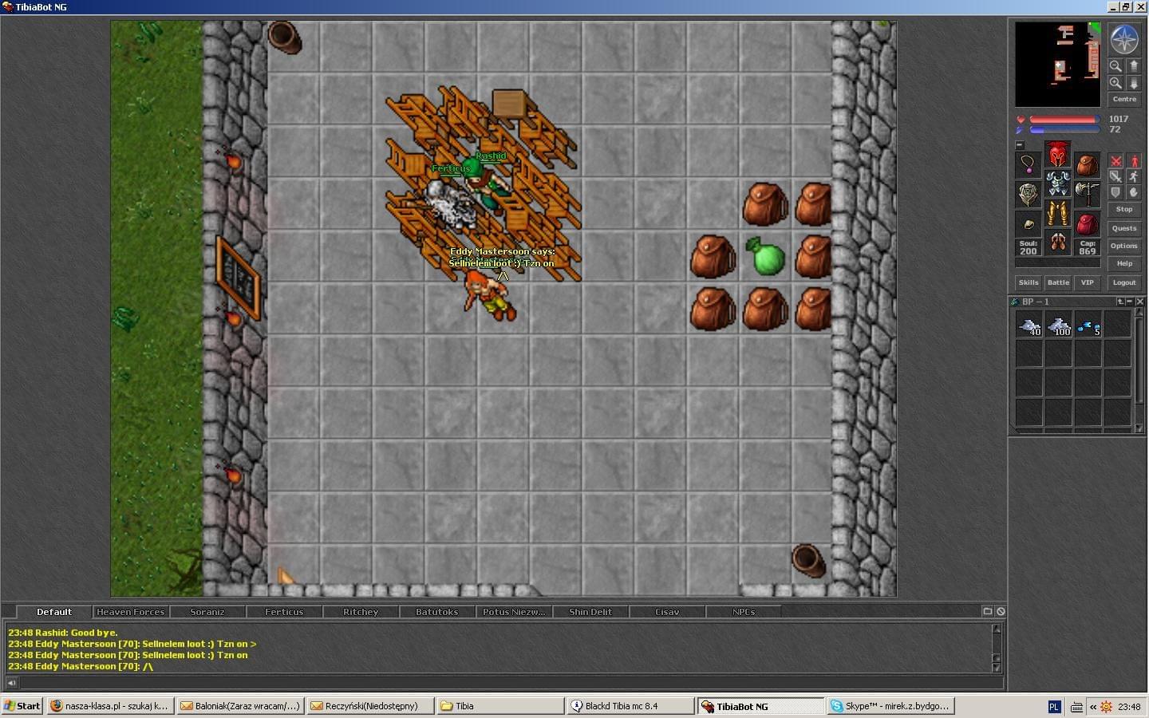Click the Stop button
Image resolution: width=1149 pixels, height=718 pixels.
(1124, 210)
